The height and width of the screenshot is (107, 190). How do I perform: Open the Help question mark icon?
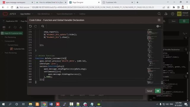point(172,14)
